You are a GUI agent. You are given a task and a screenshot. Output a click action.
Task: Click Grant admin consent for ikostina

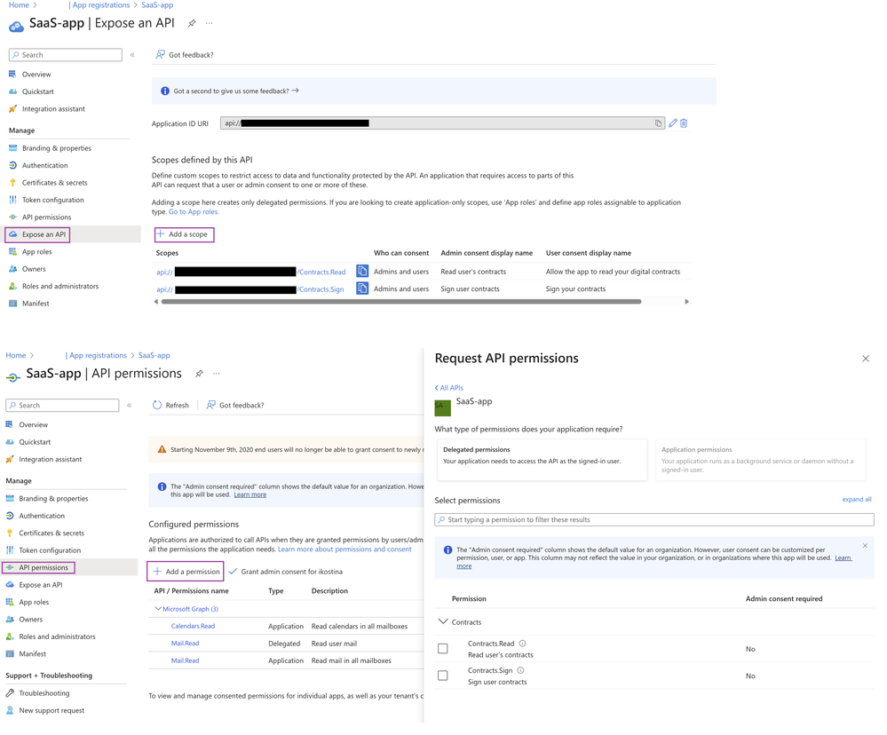point(286,572)
